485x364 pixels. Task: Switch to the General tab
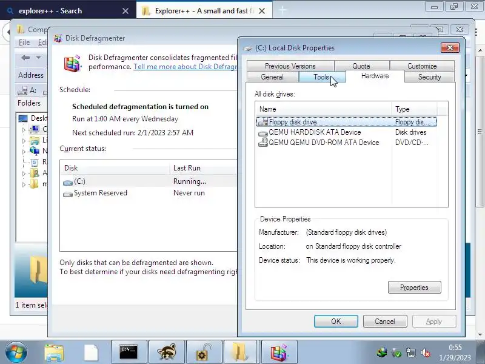272,77
